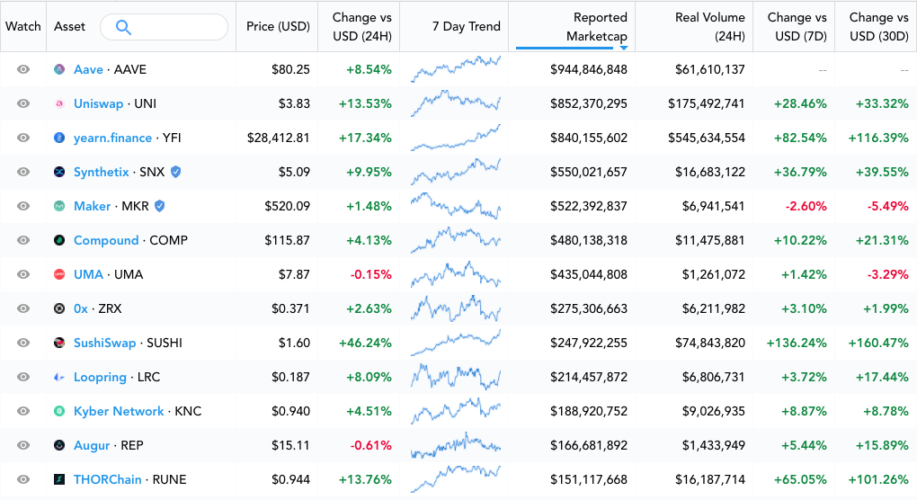Open the Kyber Network asset link

coord(119,411)
